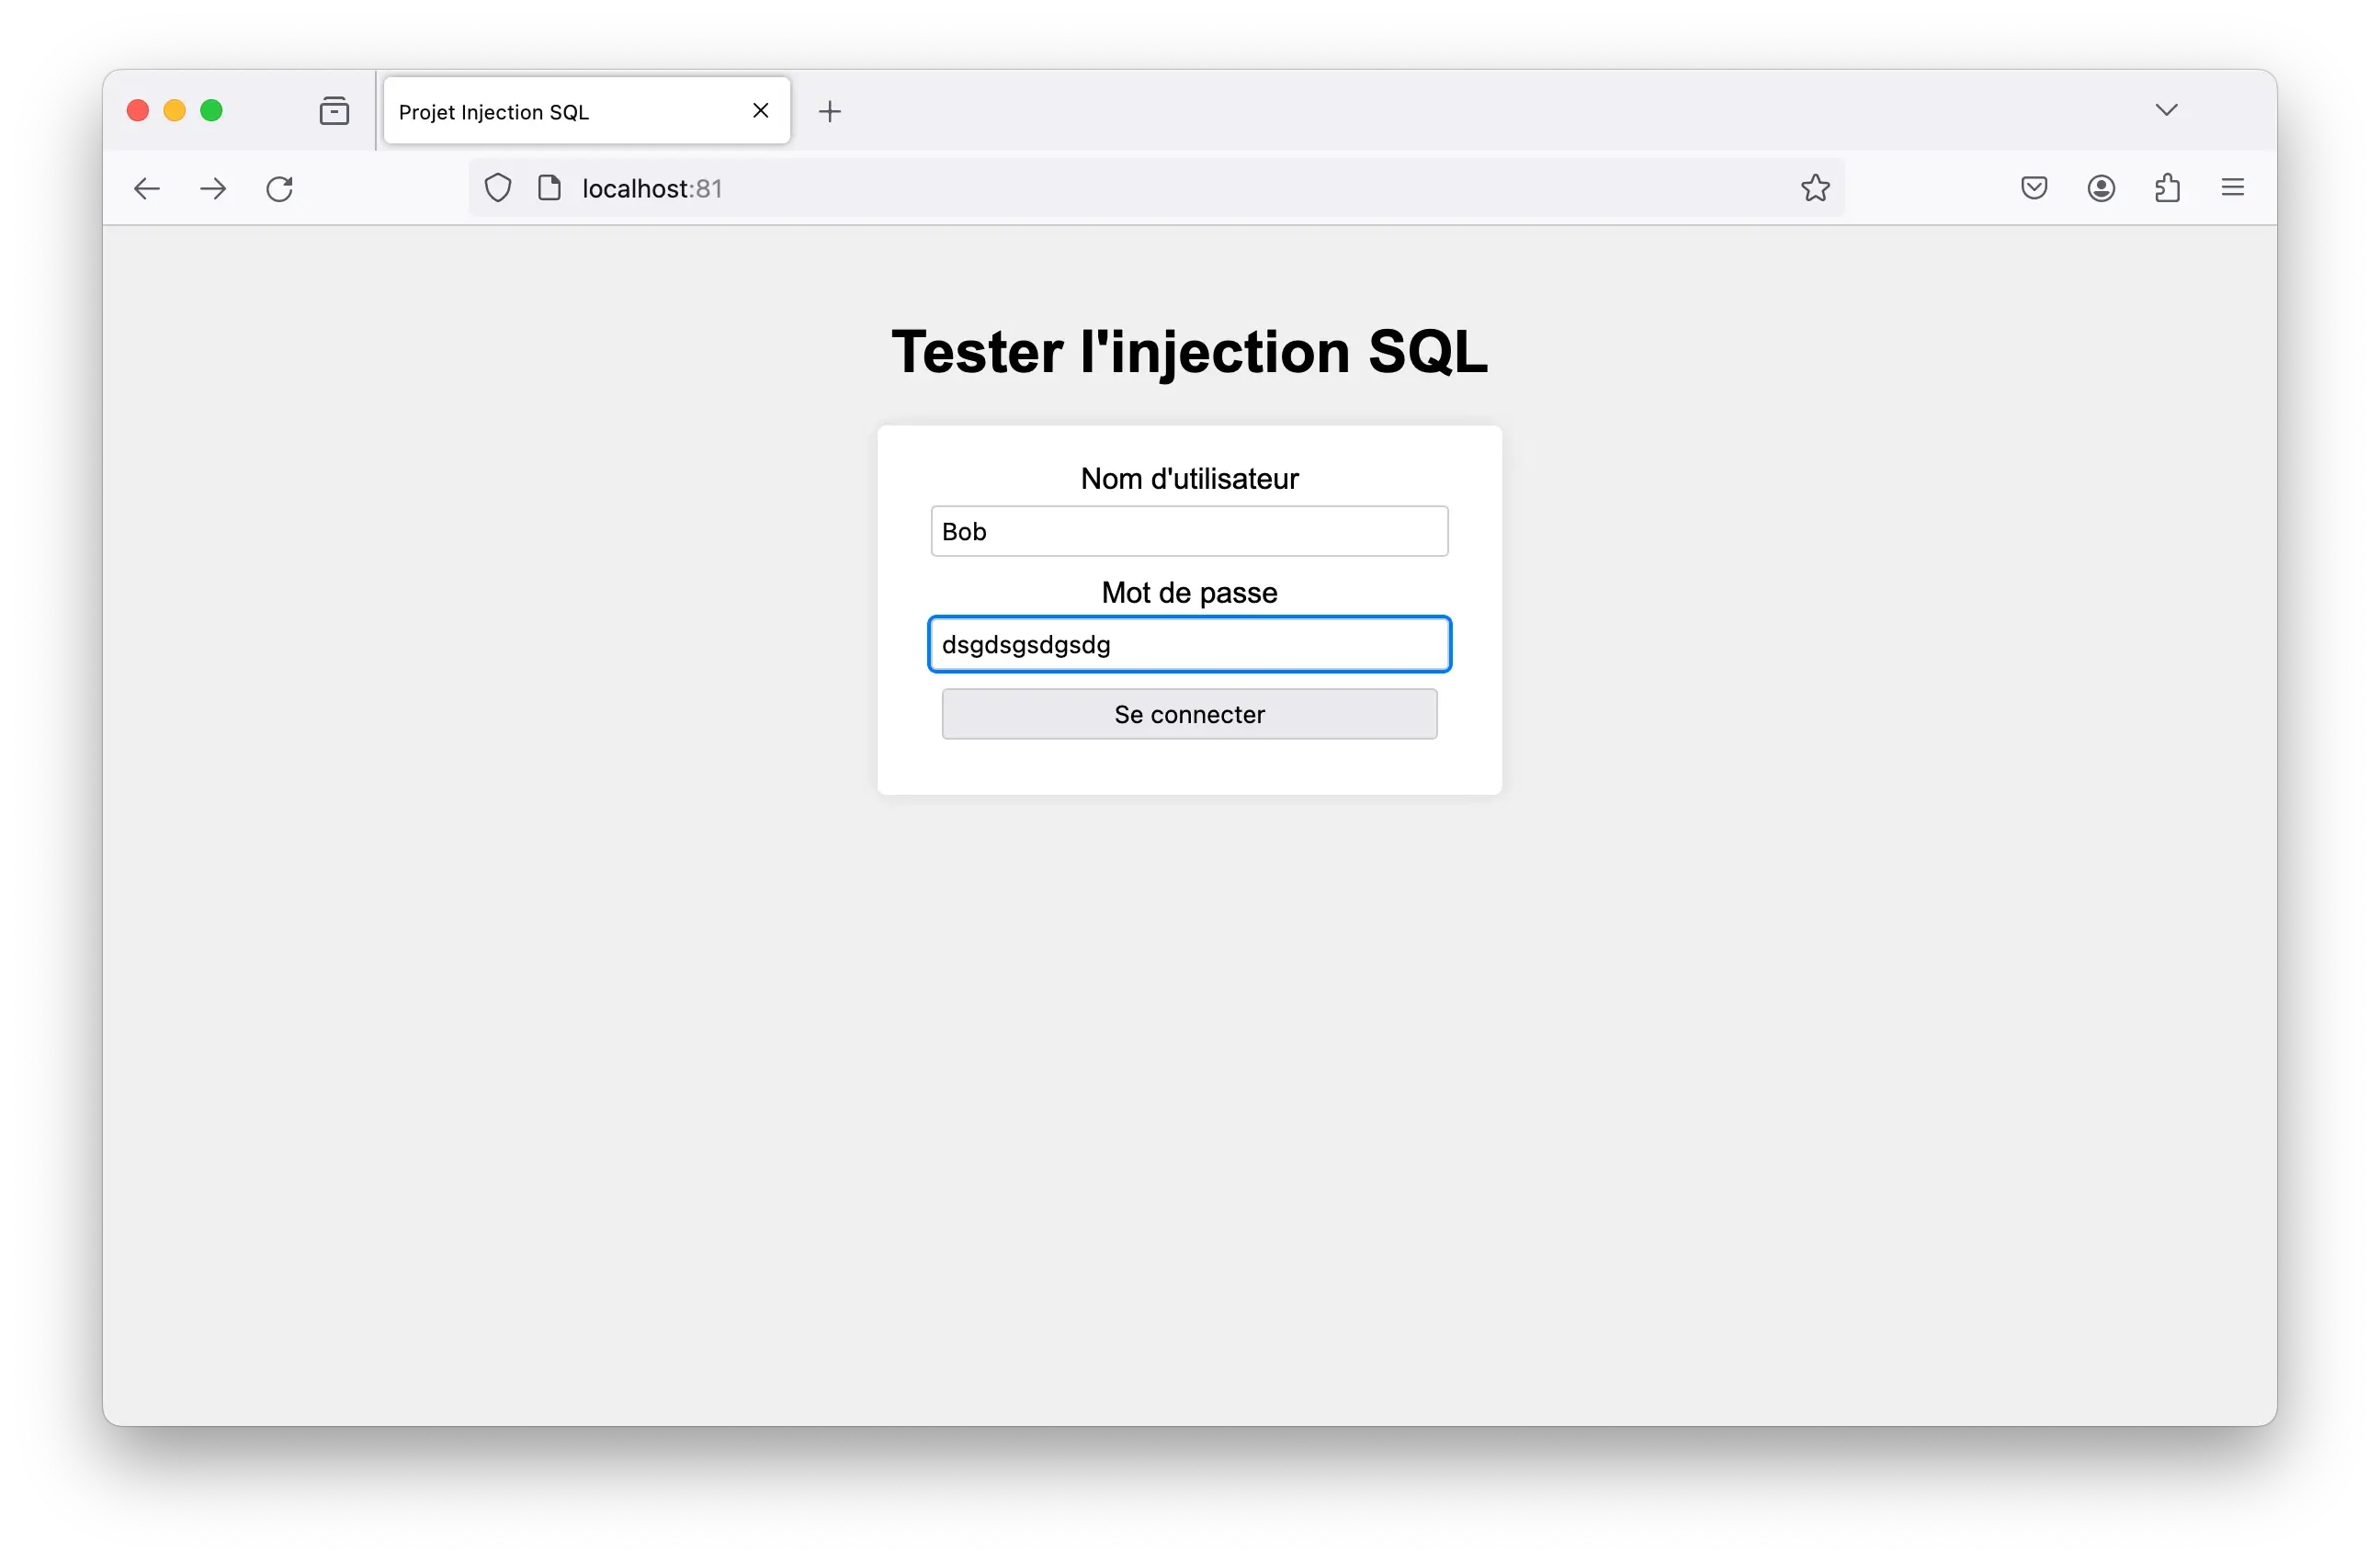Go back to the previous page

click(x=147, y=188)
